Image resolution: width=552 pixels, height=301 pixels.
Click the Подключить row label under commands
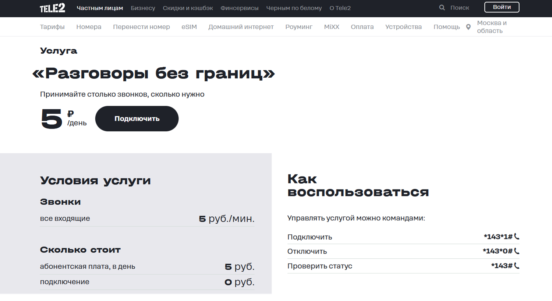pos(309,237)
